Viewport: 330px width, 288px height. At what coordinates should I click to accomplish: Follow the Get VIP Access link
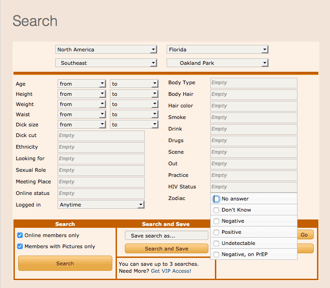(x=171, y=271)
